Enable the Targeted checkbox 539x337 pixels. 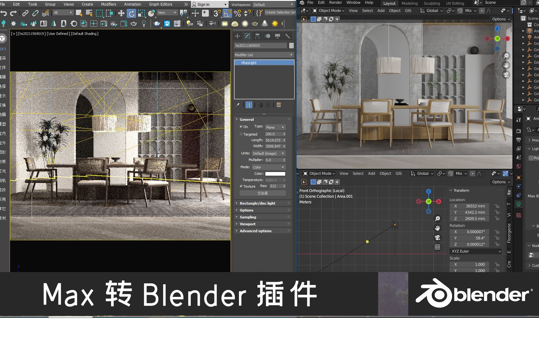coord(241,134)
